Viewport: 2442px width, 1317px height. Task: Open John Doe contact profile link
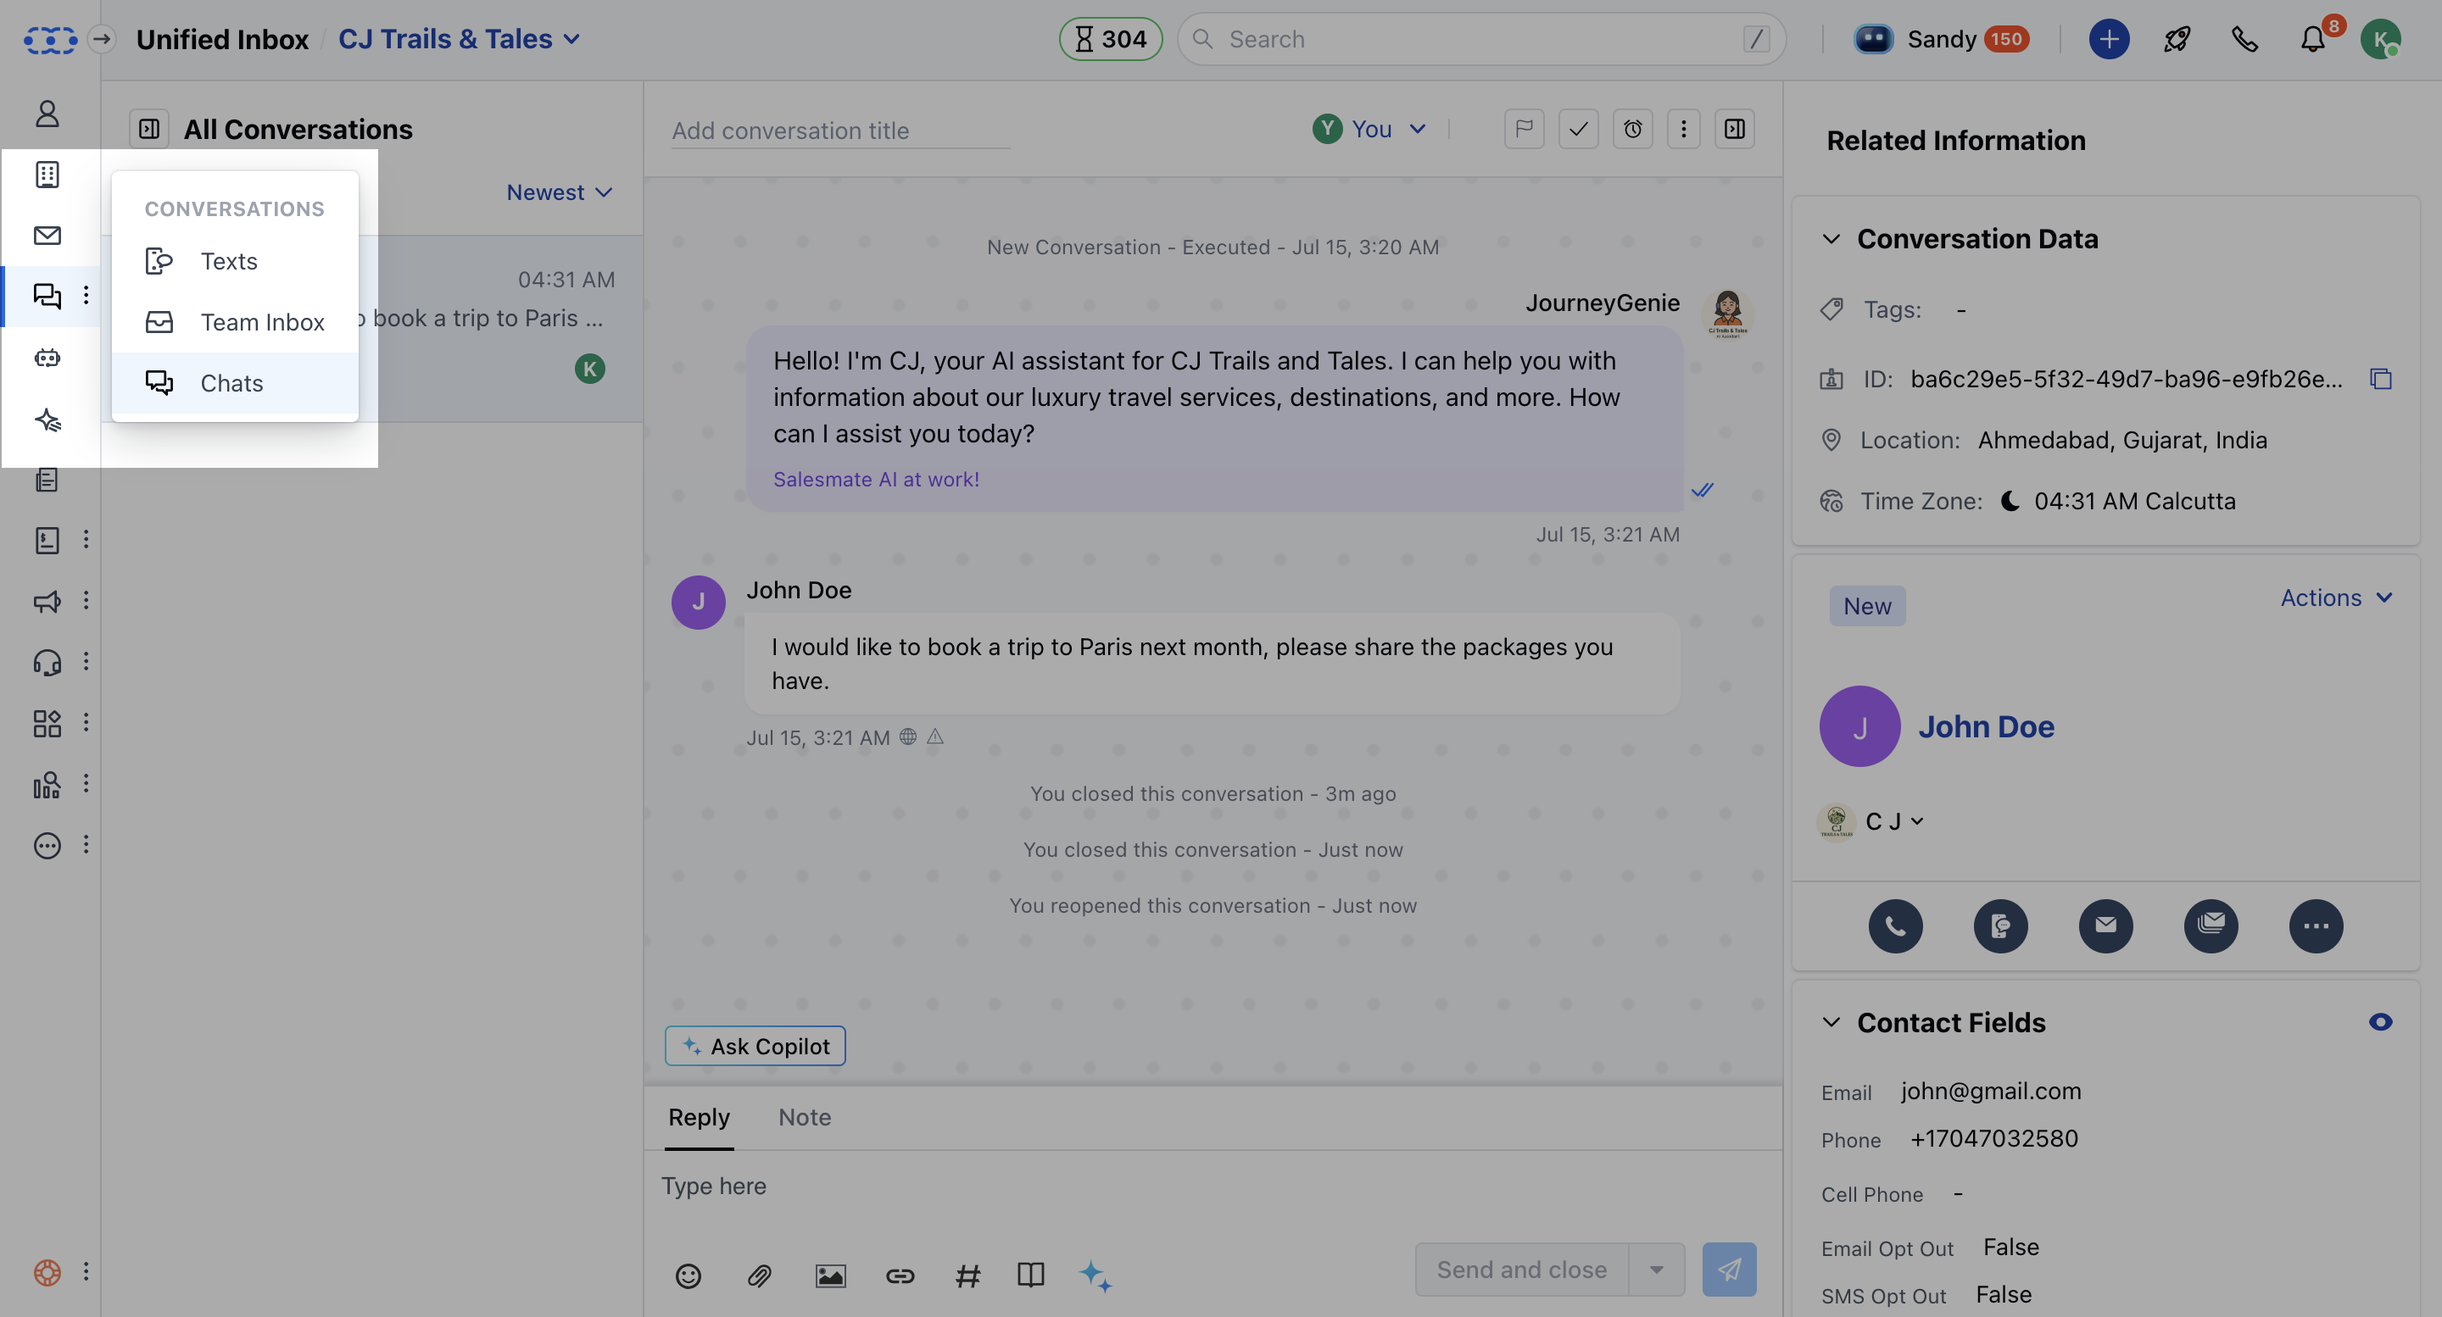[1986, 725]
